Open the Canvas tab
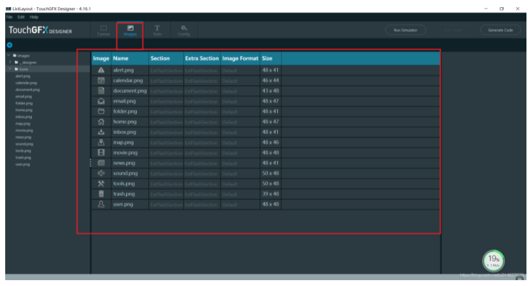 tap(103, 31)
